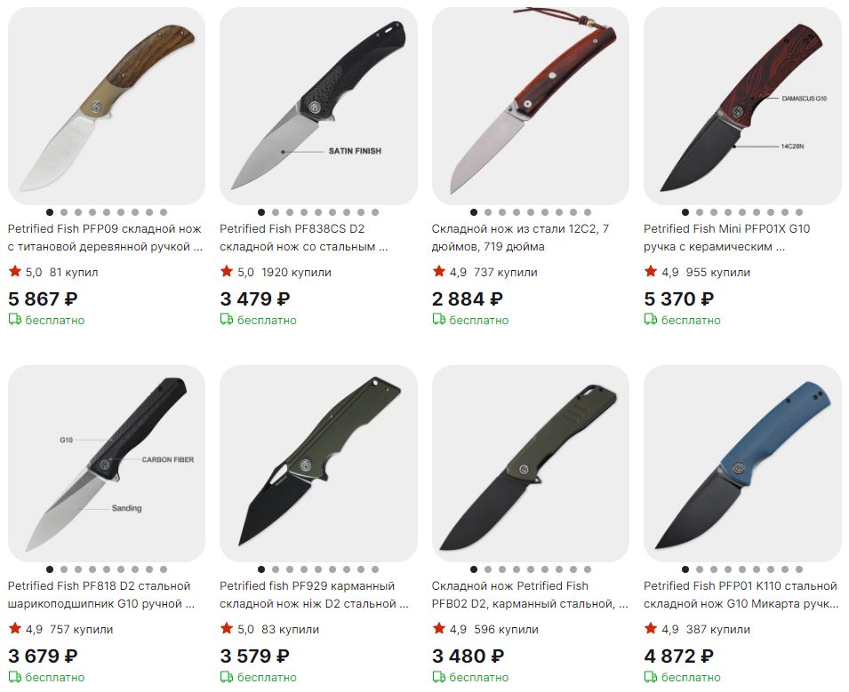Select the third carousel dot under the blue PFP01 knife
849x692 pixels.
point(714,569)
